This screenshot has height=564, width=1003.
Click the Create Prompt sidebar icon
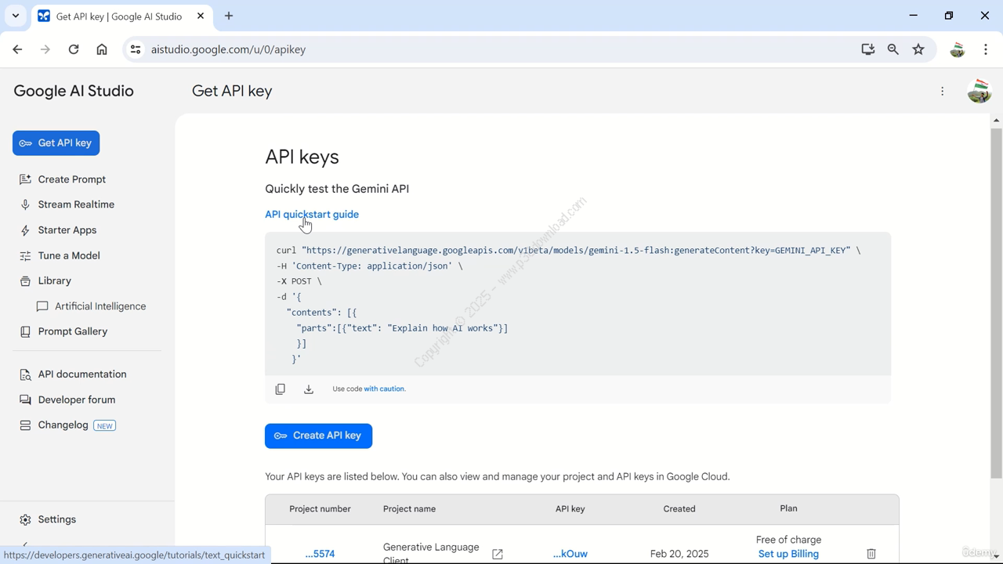click(25, 179)
